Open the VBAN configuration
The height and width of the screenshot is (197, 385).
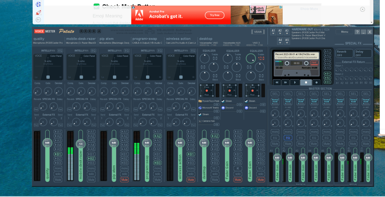(258, 32)
